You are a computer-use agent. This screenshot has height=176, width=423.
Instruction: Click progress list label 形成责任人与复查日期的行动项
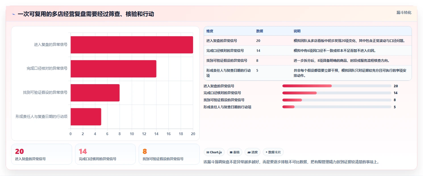click(228, 107)
